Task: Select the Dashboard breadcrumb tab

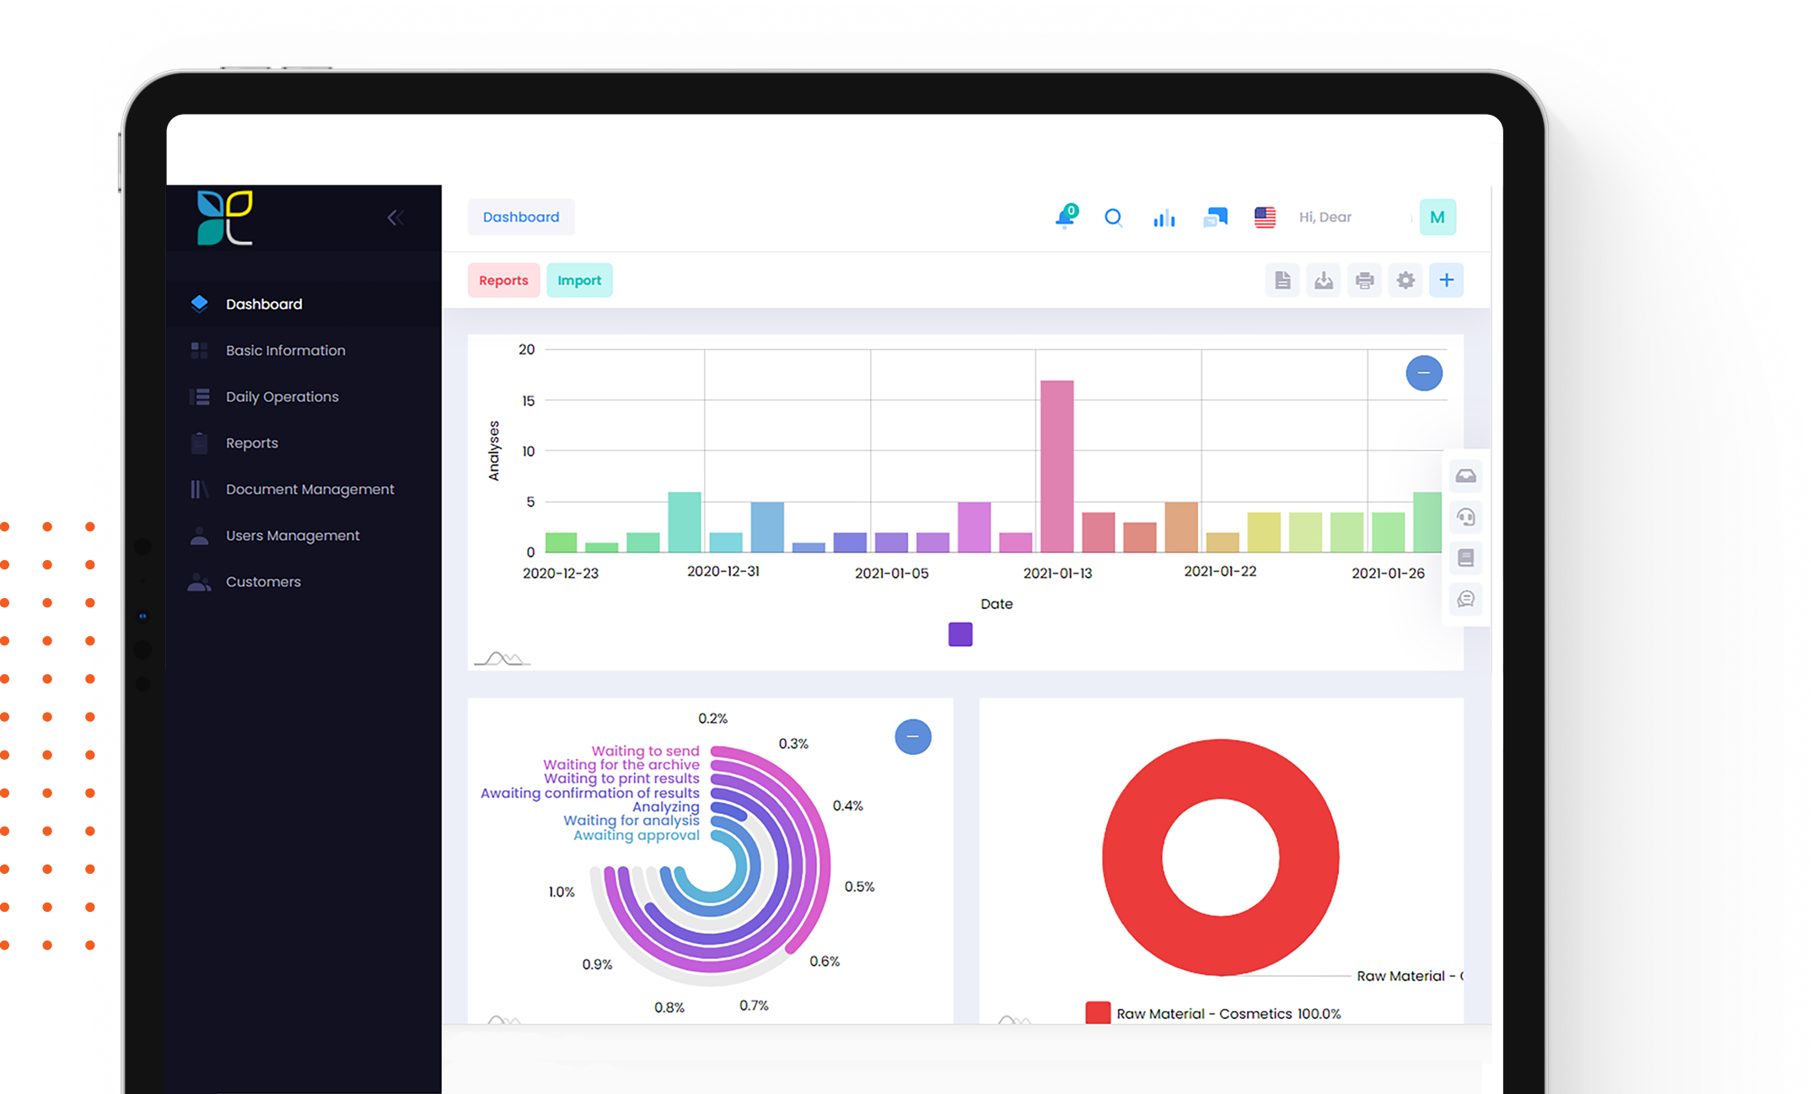Action: point(521,217)
